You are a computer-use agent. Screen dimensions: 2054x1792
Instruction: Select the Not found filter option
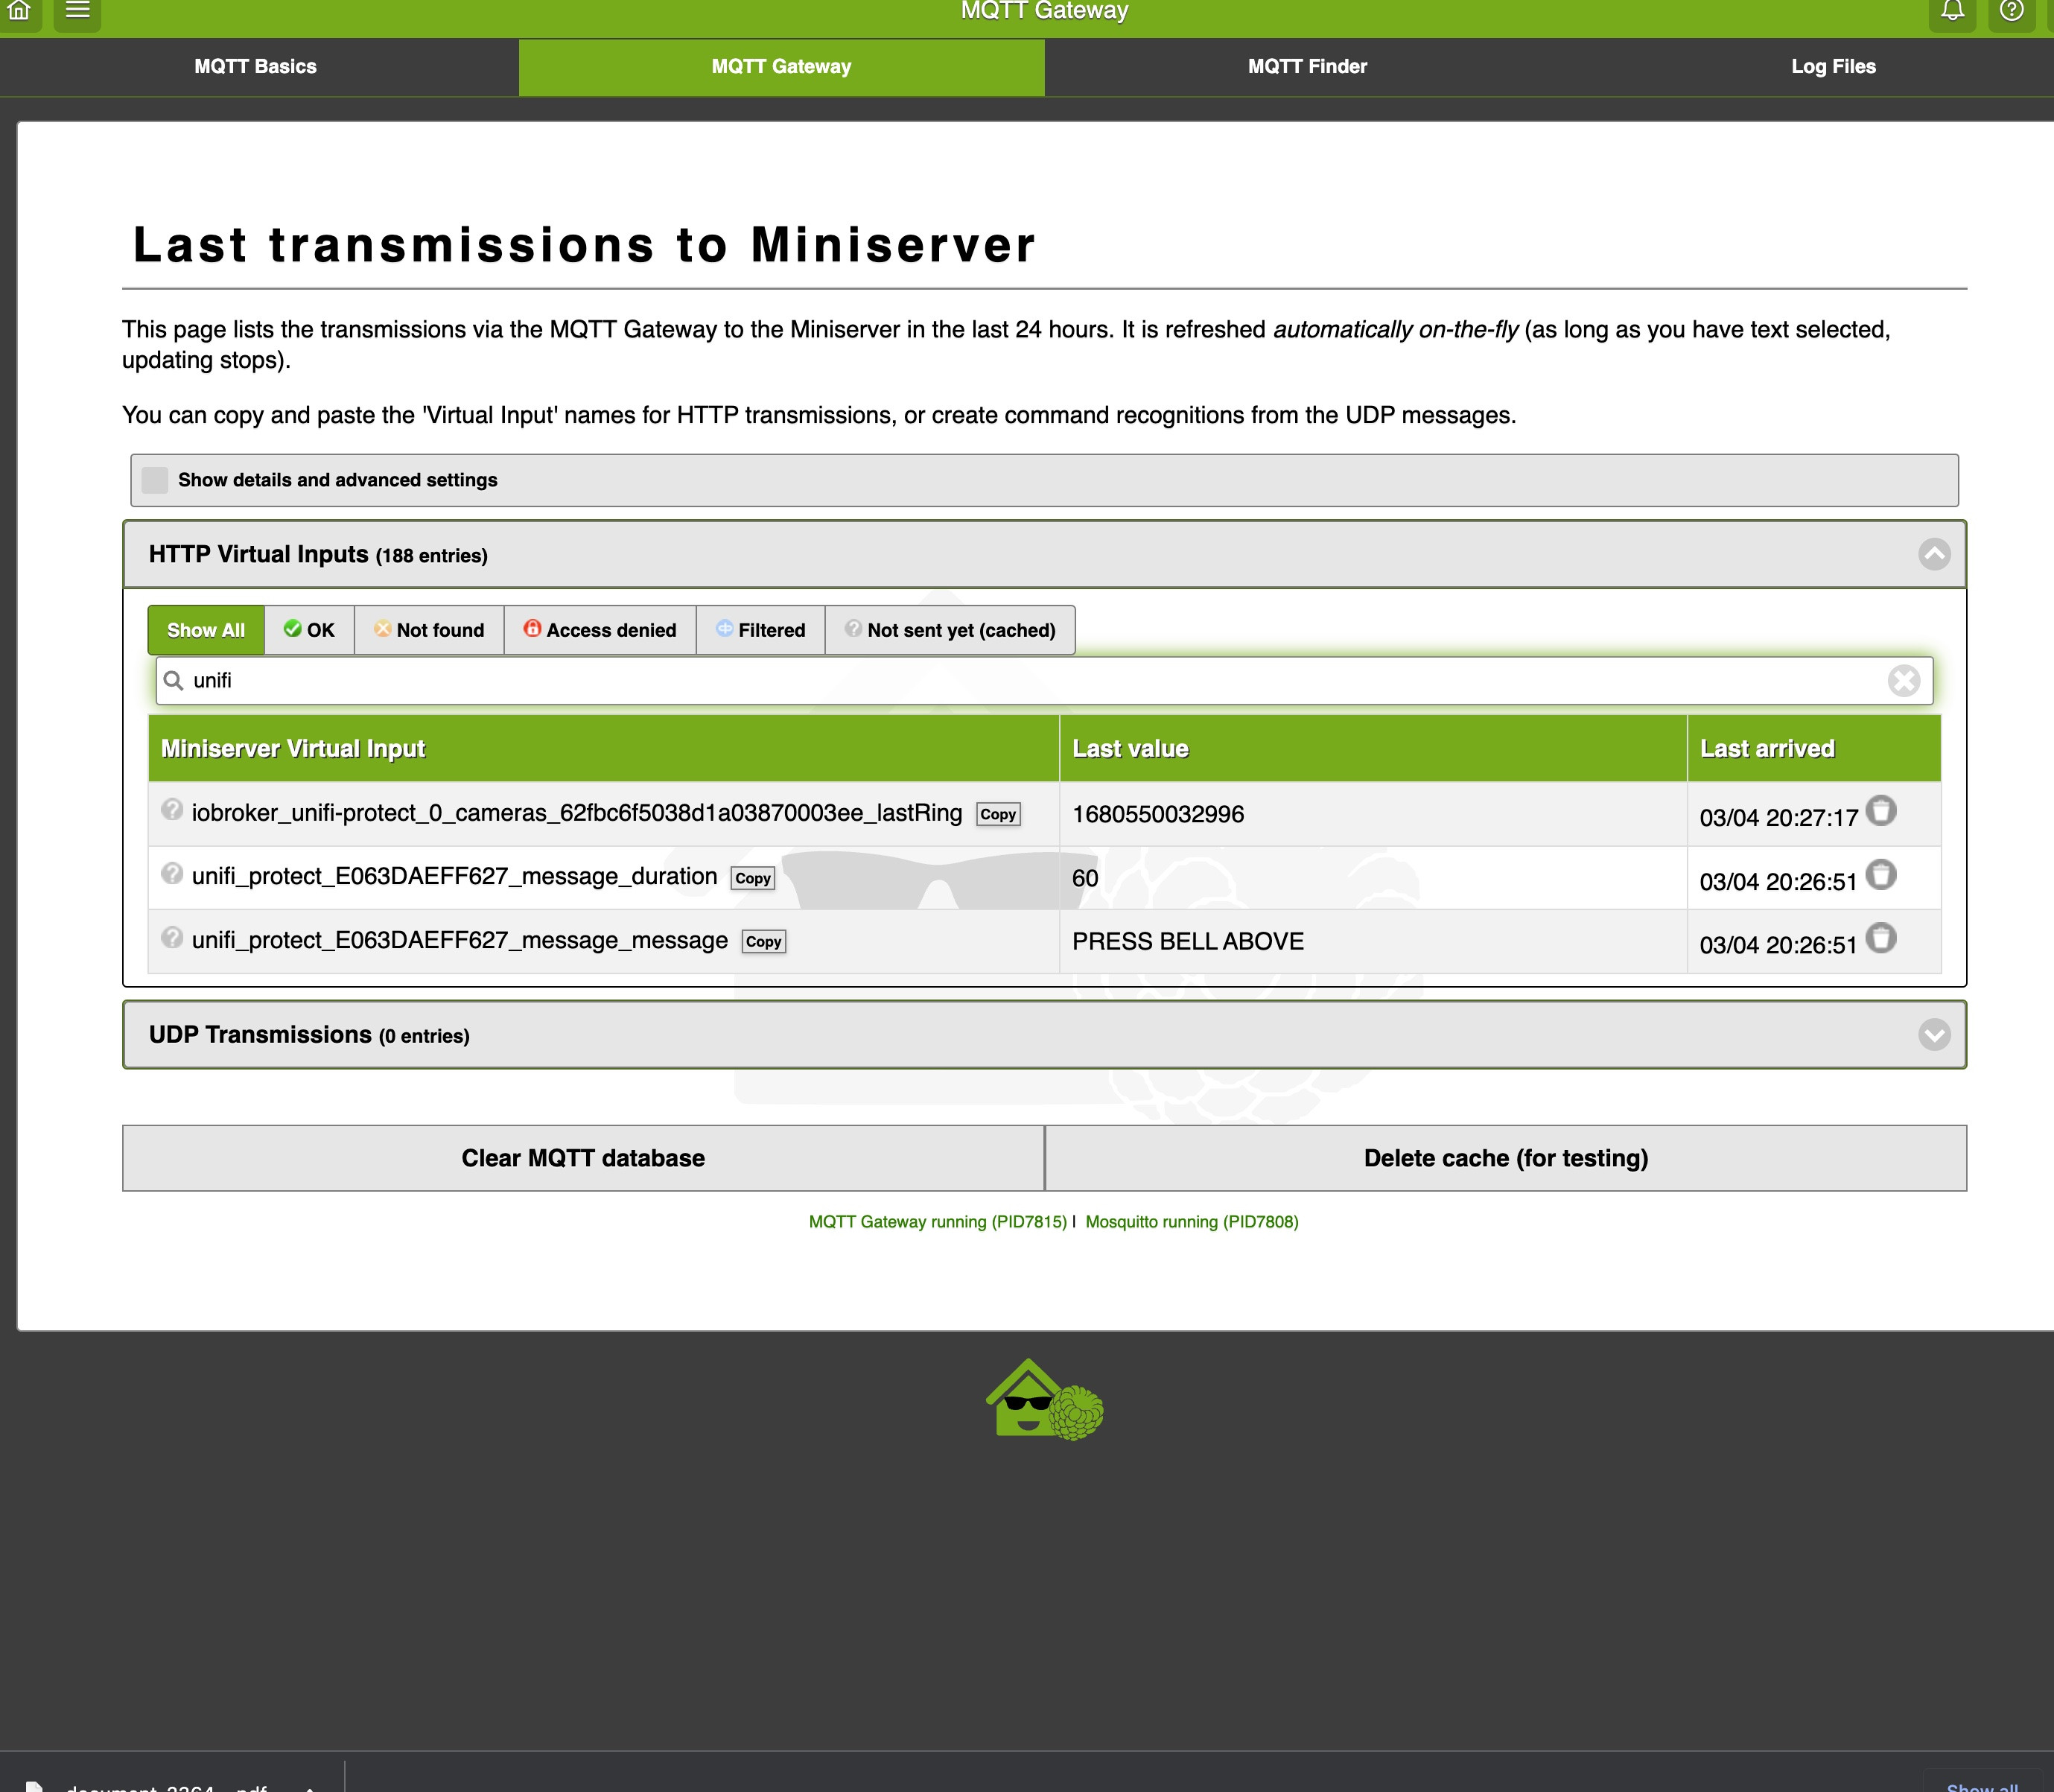click(x=429, y=630)
